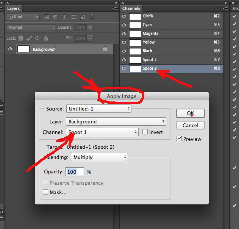239x229 pixels.
Task: Open the Normal blend mode dropdown
Action: [31, 28]
